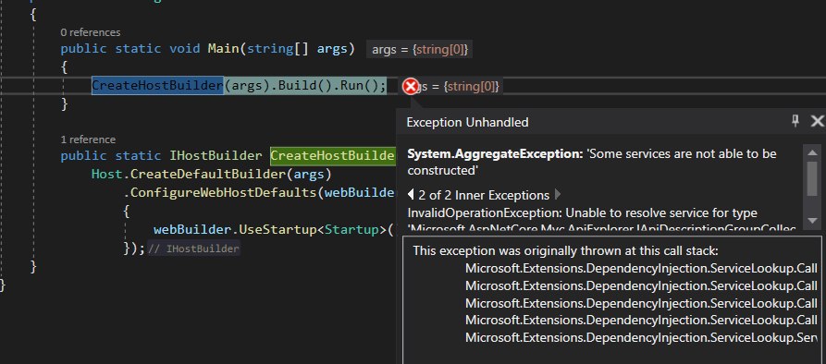Click the green highlighted CreateHostBuilder declaration
826x364 pixels.
click(x=333, y=156)
